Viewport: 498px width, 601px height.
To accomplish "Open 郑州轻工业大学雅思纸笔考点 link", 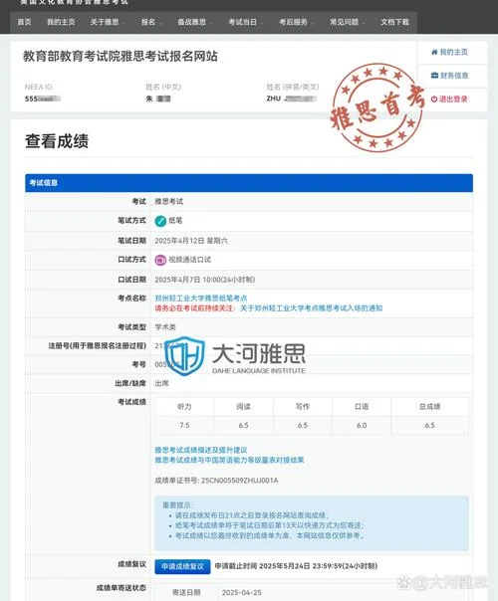I will (201, 298).
